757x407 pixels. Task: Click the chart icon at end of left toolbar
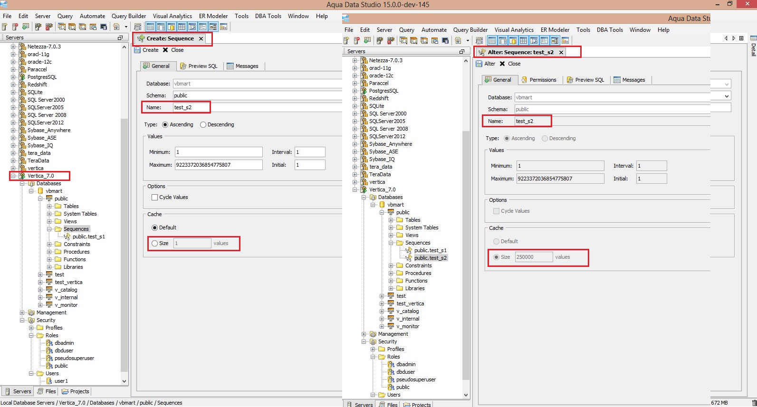click(223, 27)
